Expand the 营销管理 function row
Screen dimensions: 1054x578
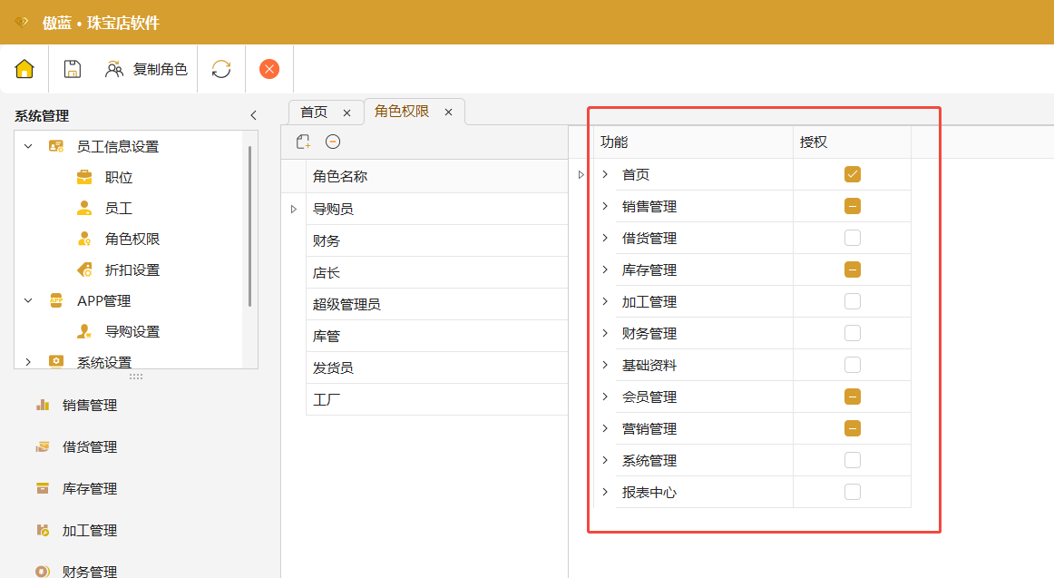pyautogui.click(x=605, y=428)
